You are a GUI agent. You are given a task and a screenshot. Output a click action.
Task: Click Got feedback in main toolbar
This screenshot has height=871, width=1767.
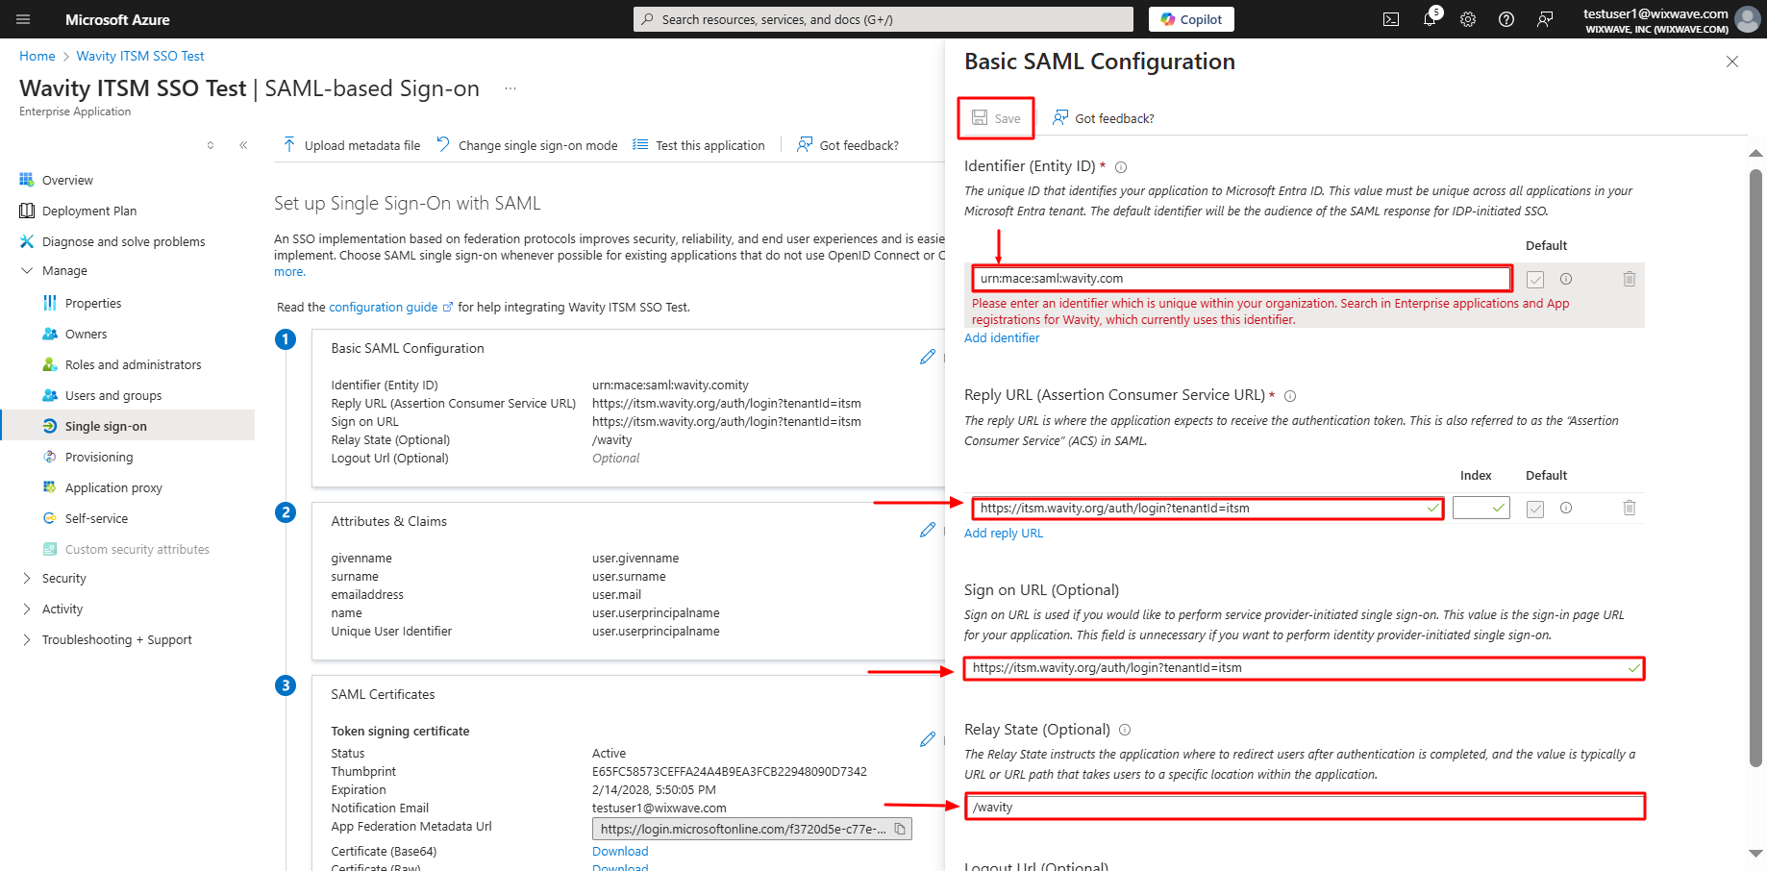[848, 145]
